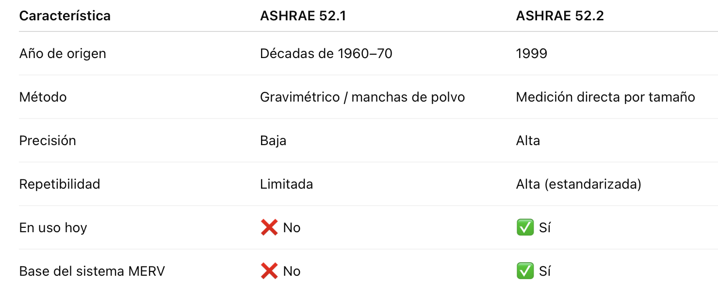This screenshot has height=298, width=718.
Task: Click the Método row label
Action: tap(43, 97)
